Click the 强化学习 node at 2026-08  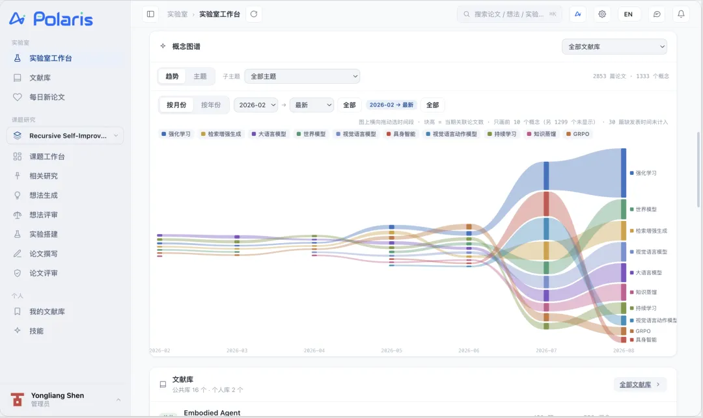point(624,173)
